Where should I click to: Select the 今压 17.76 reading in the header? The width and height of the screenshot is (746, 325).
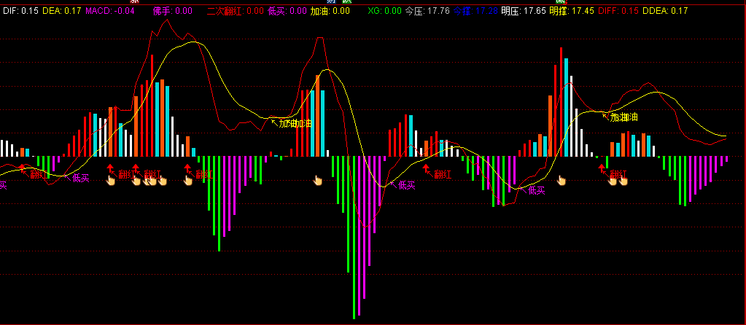point(427,11)
